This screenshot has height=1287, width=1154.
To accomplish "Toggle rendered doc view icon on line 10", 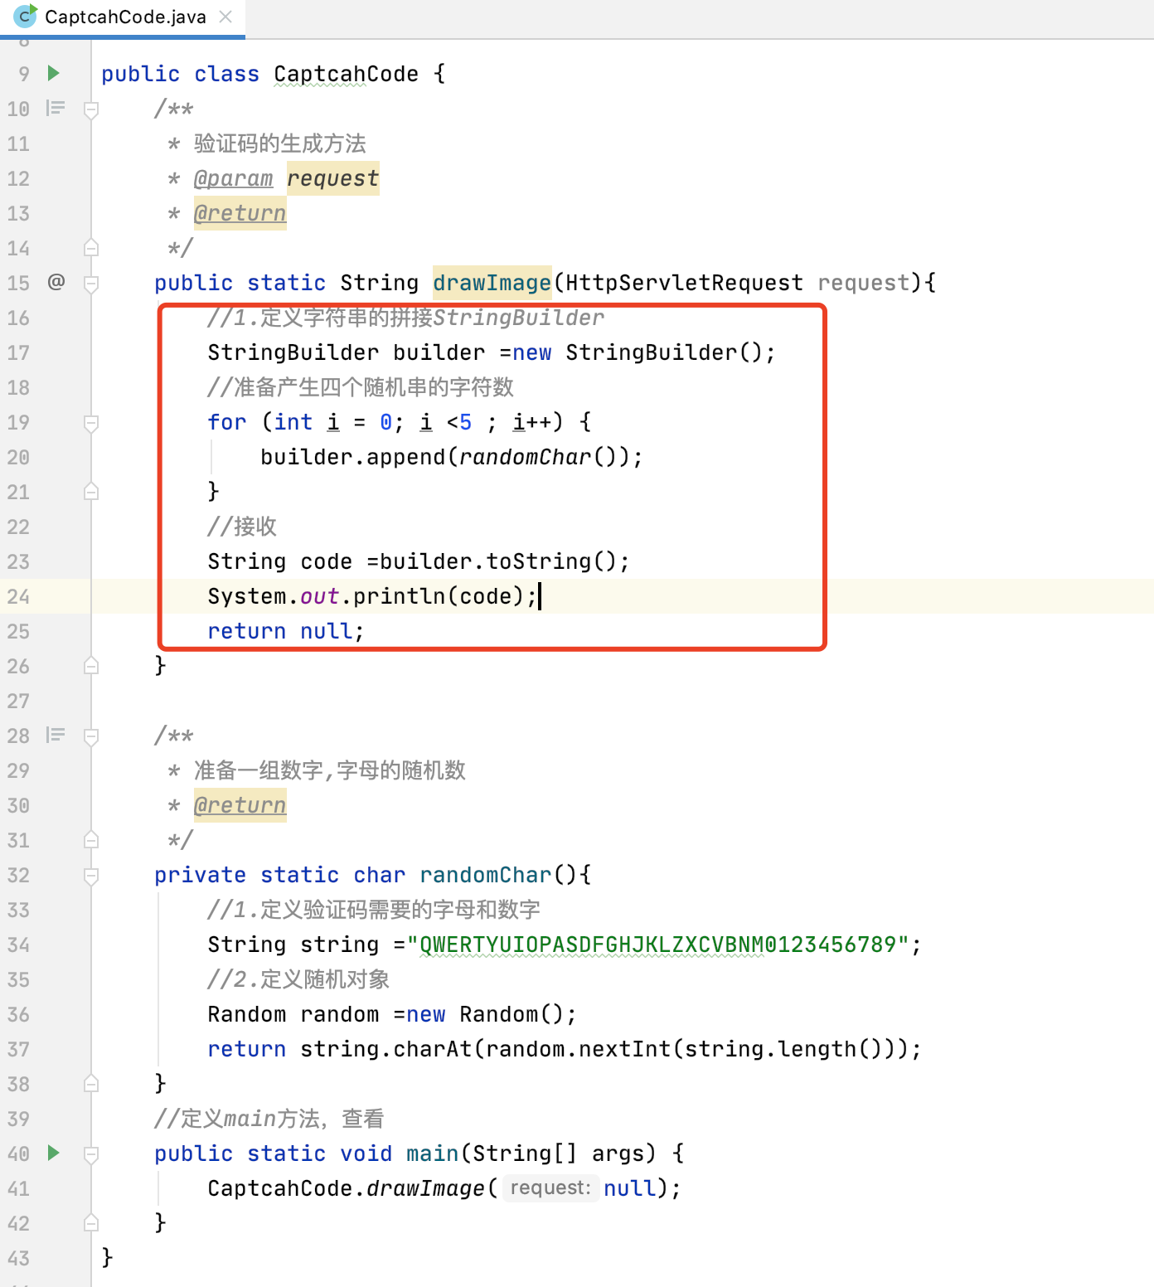I will [x=56, y=108].
